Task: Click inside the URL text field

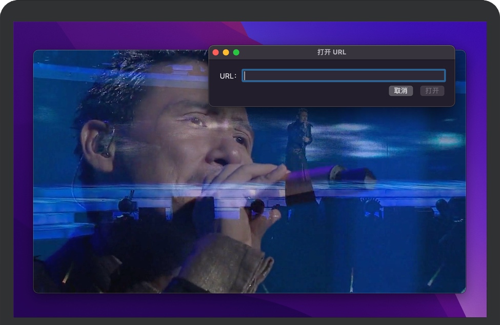Action: [x=343, y=76]
